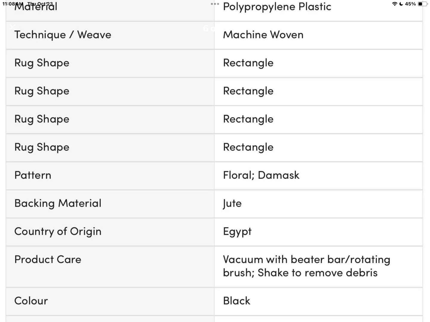
Task: Select the Product Care instructions cell
Action: coord(307,266)
